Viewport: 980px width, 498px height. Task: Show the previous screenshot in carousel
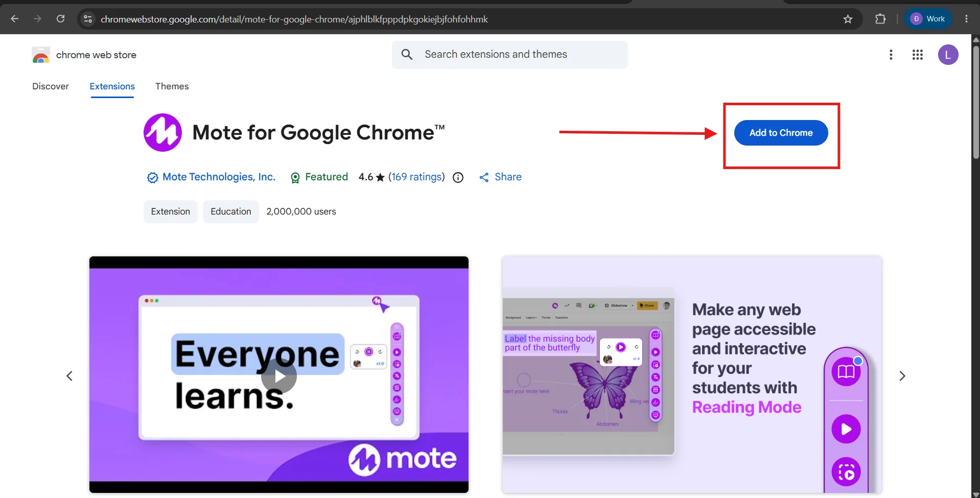click(69, 376)
